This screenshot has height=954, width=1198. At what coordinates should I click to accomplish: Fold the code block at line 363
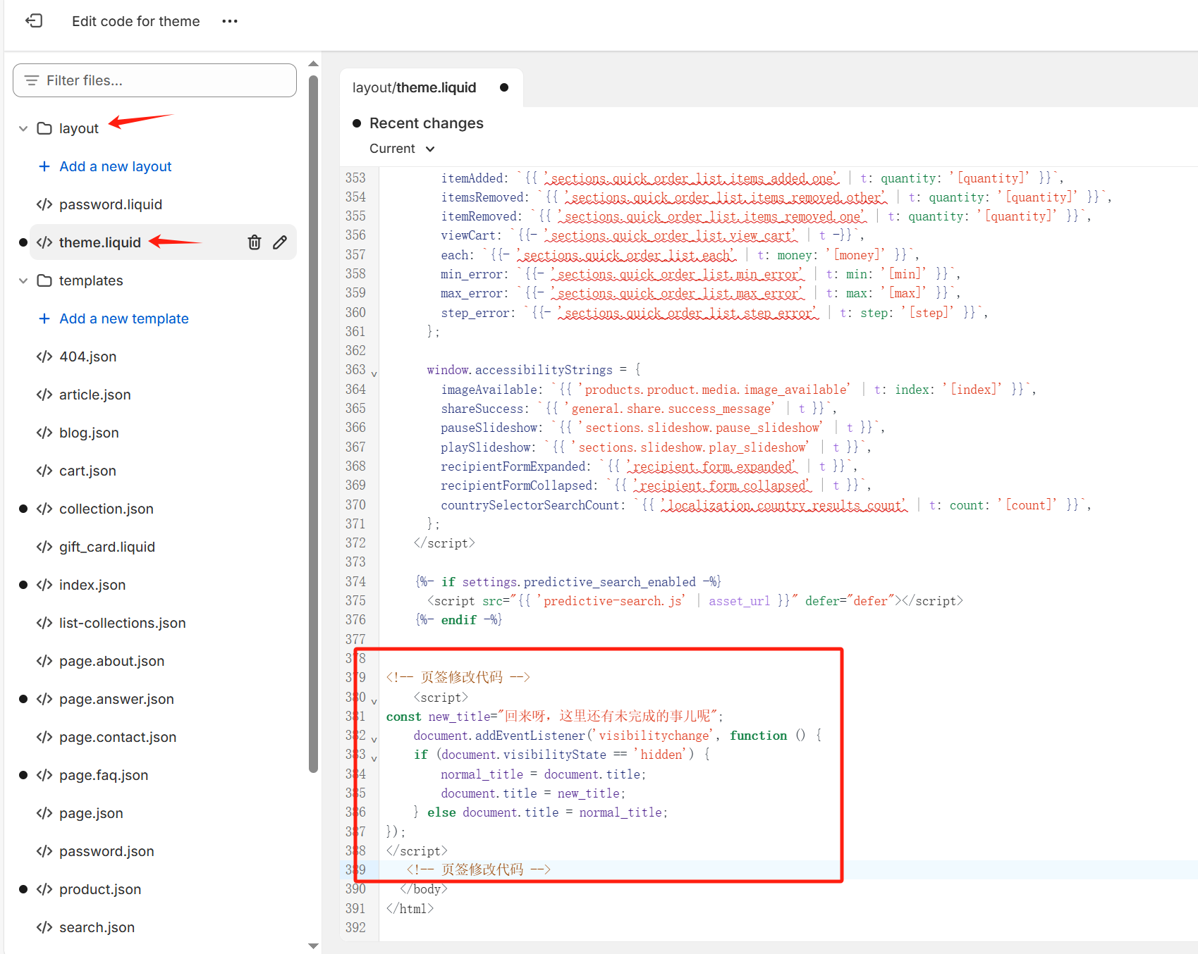pos(374,373)
